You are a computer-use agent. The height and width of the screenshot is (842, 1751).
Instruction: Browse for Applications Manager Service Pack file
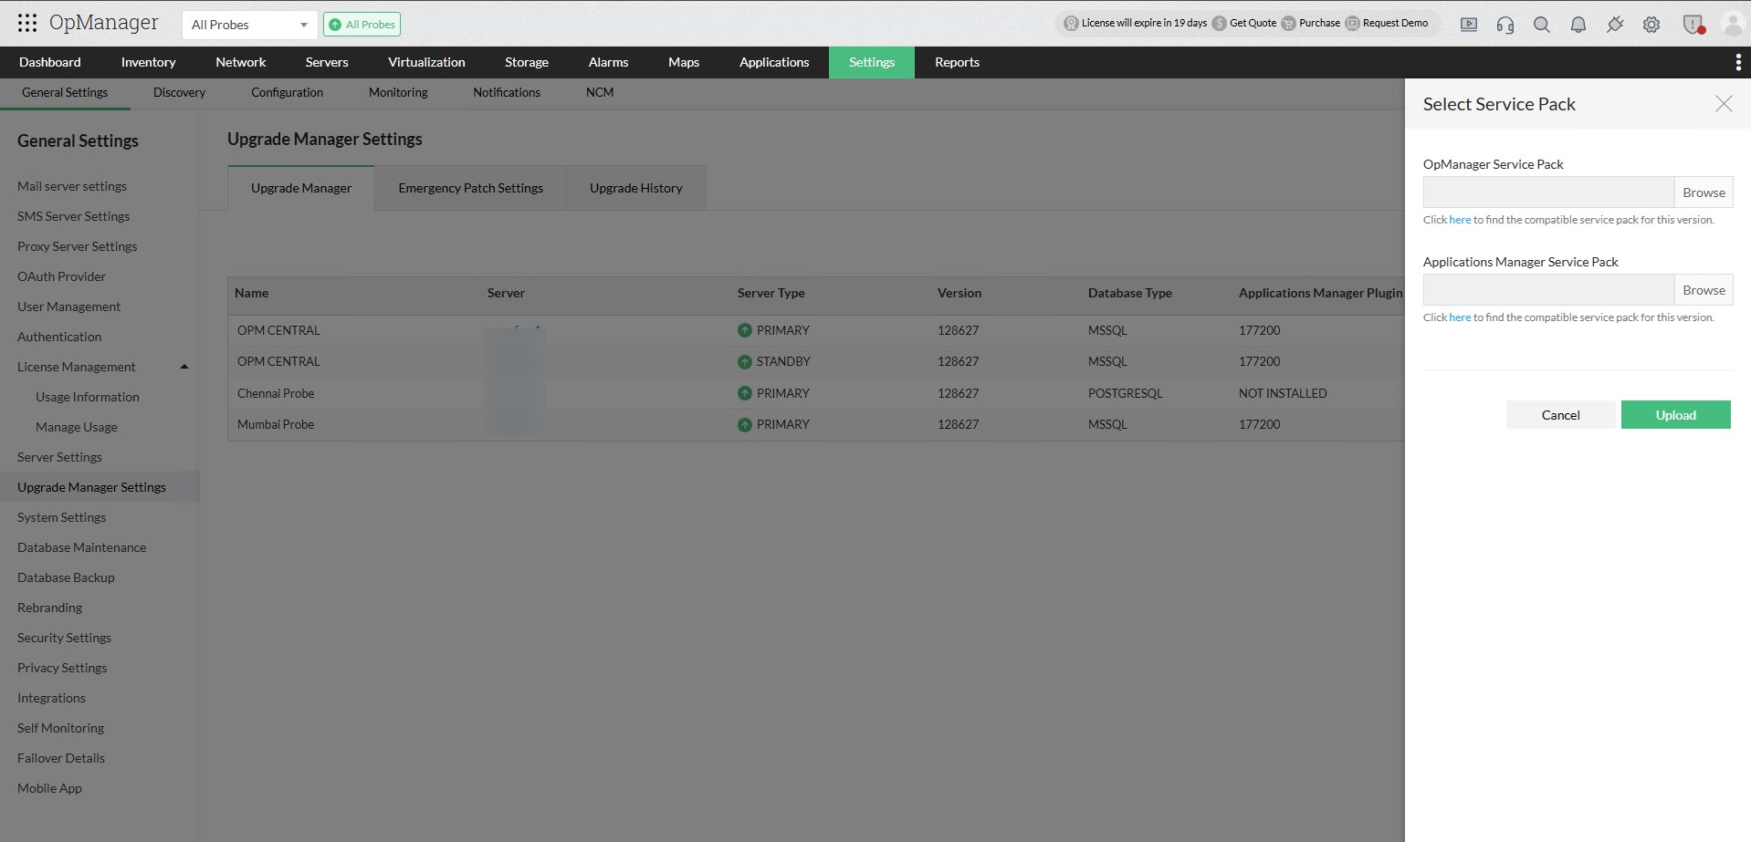(x=1704, y=290)
